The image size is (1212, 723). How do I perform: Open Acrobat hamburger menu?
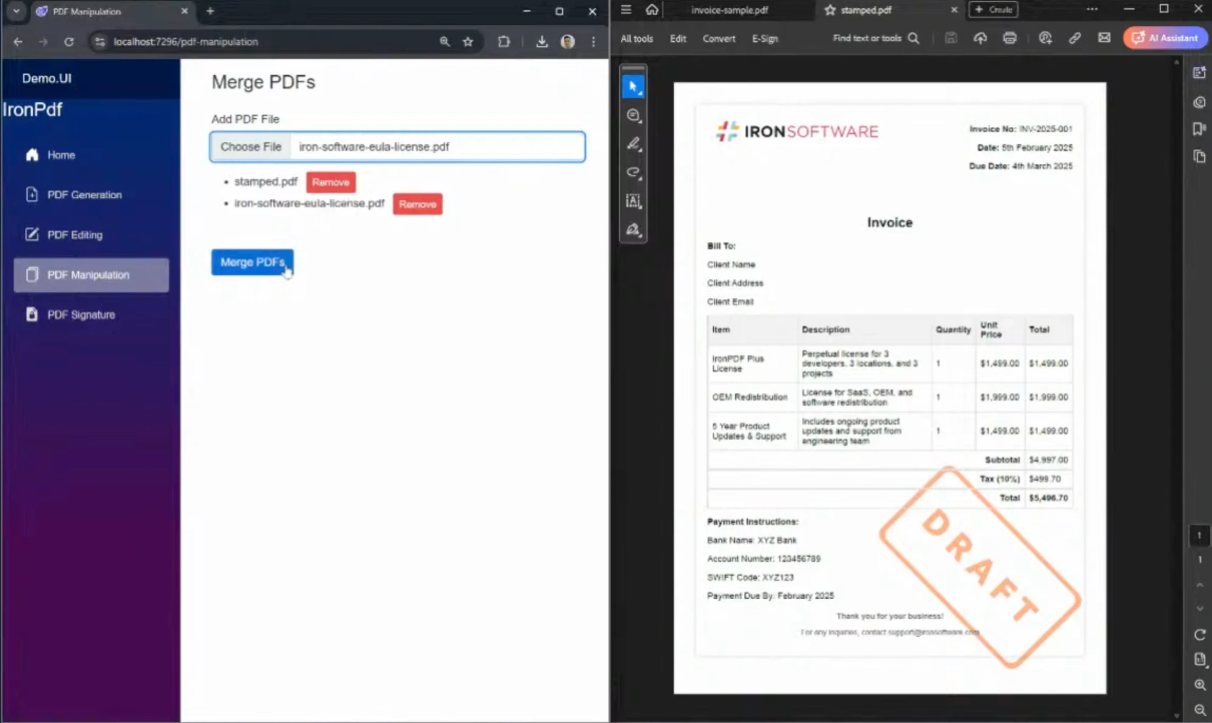(x=626, y=10)
